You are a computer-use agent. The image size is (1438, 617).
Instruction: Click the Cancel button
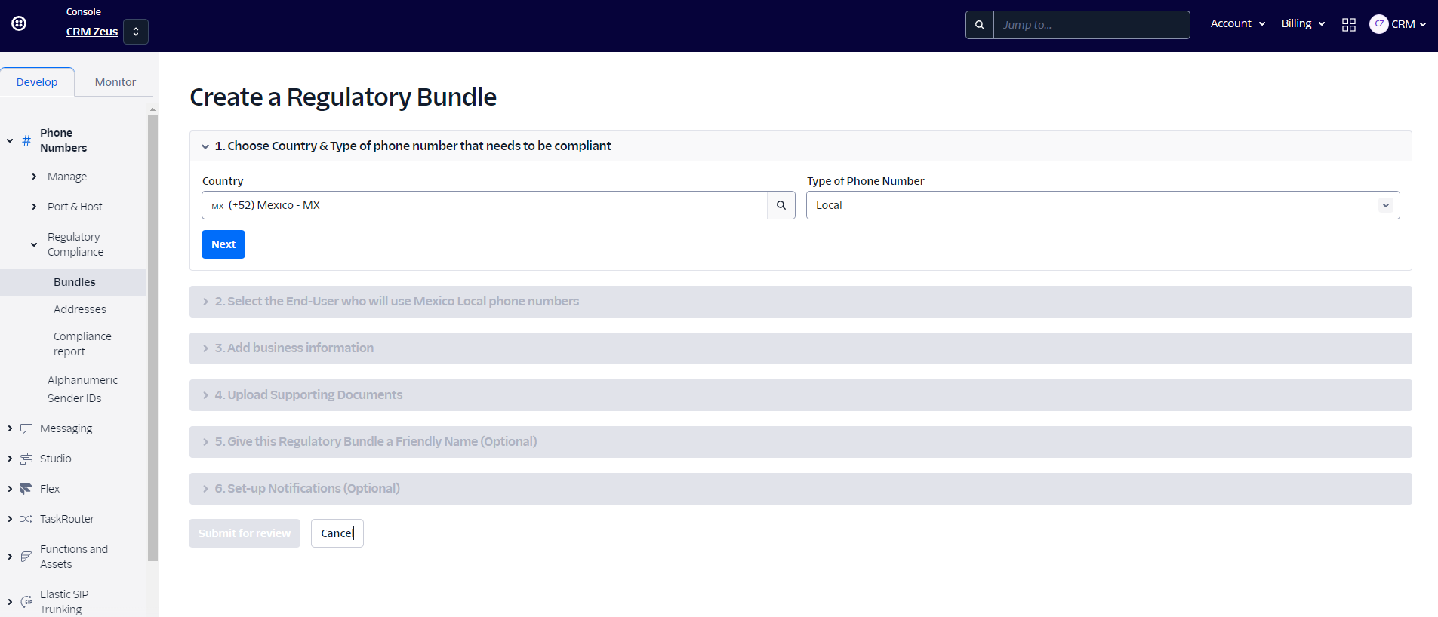click(x=337, y=533)
